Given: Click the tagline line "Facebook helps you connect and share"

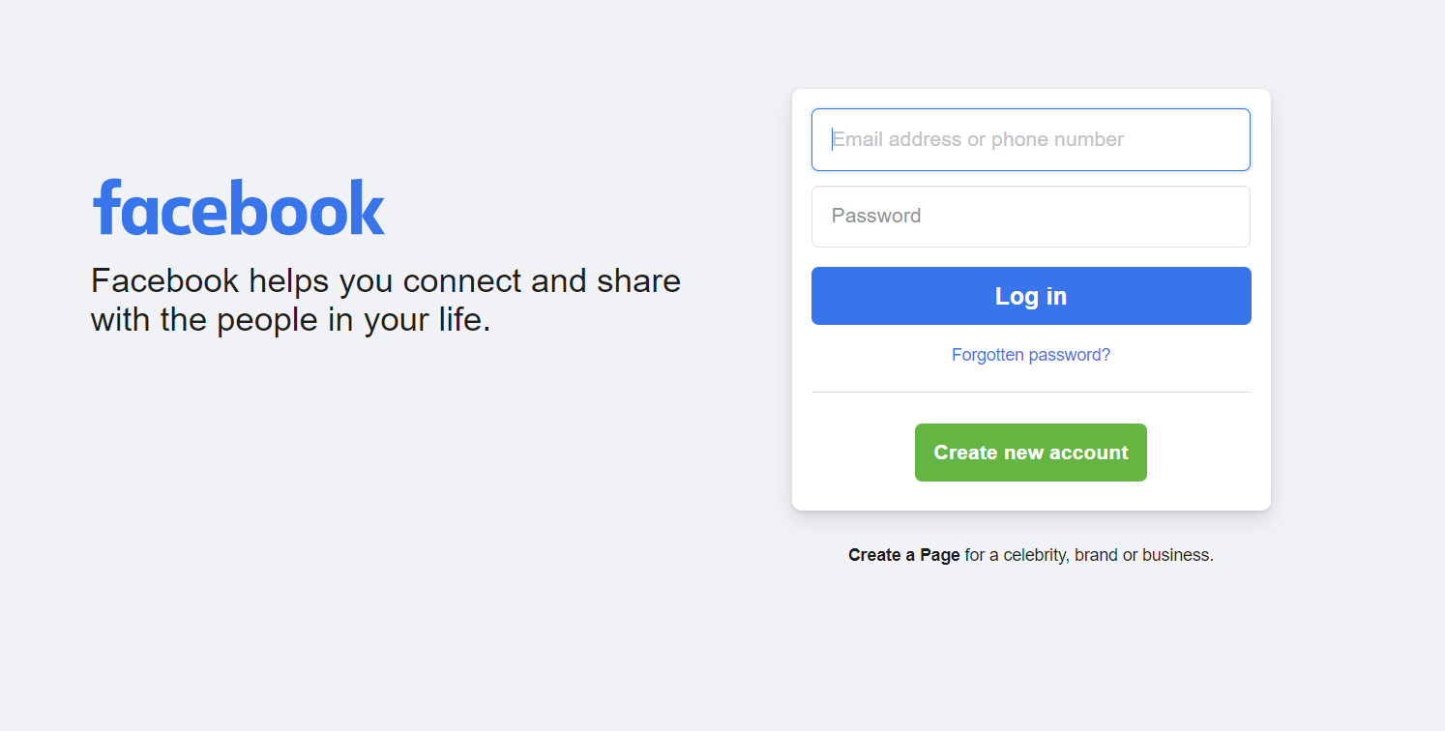Looking at the screenshot, I should [x=385, y=281].
